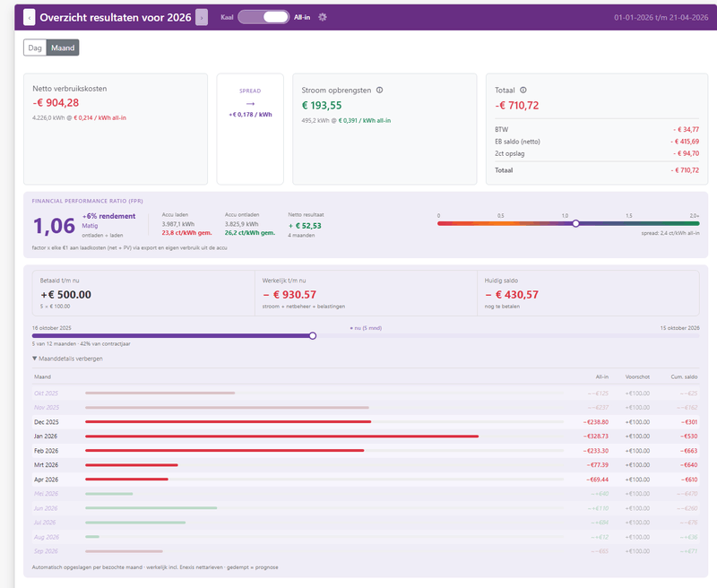The height and width of the screenshot is (588, 717).
Task: Click the − € 430,57 huidig saldo
Action: [x=512, y=295]
